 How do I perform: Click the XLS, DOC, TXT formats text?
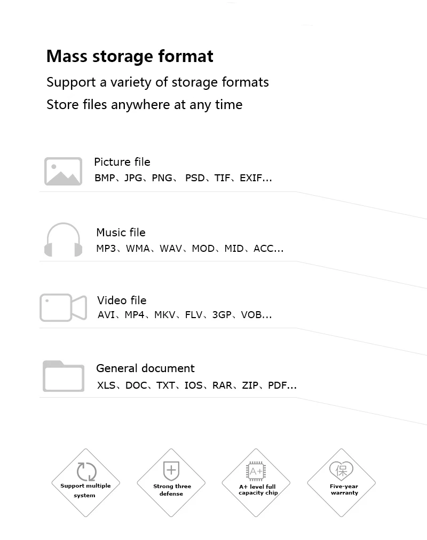[x=196, y=385]
